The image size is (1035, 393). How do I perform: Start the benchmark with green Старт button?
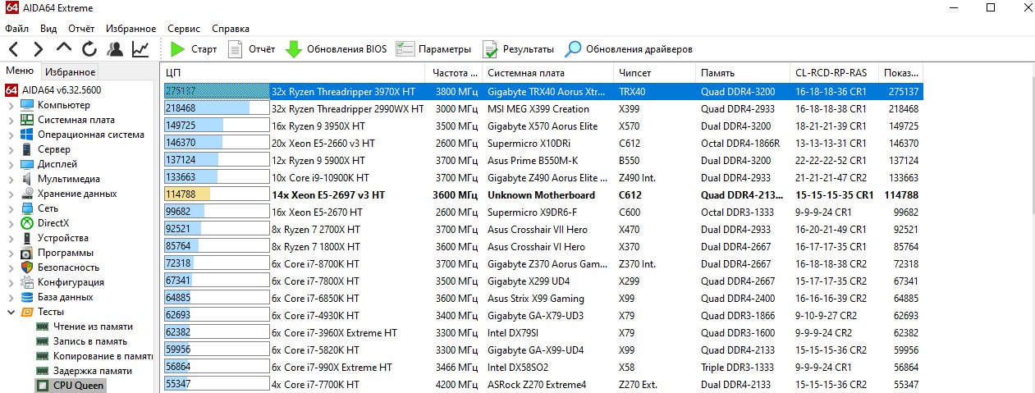(193, 49)
